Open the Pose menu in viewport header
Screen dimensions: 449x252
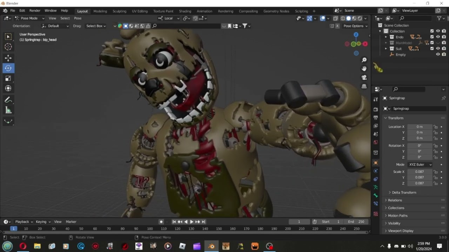click(78, 18)
